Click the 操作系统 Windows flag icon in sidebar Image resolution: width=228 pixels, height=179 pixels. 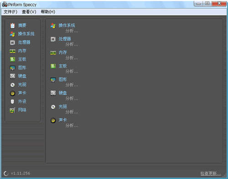click(12, 34)
